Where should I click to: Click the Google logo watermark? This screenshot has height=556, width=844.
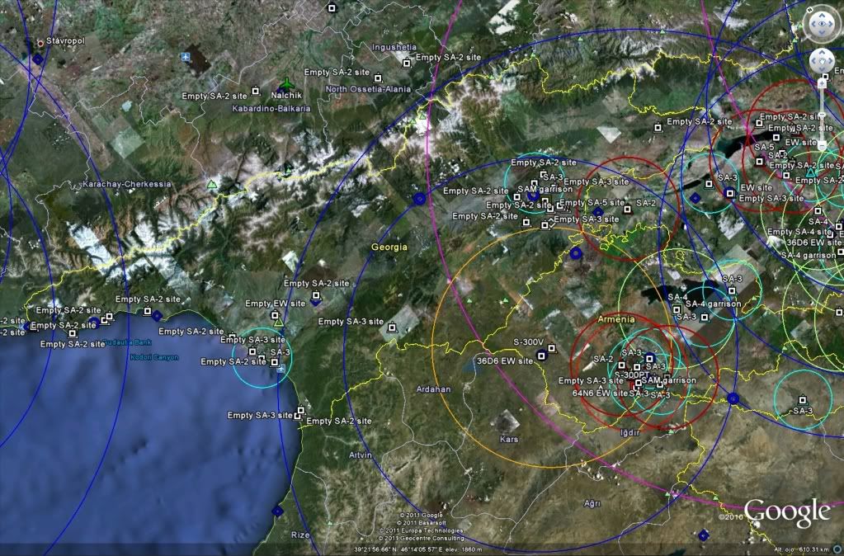point(786,511)
